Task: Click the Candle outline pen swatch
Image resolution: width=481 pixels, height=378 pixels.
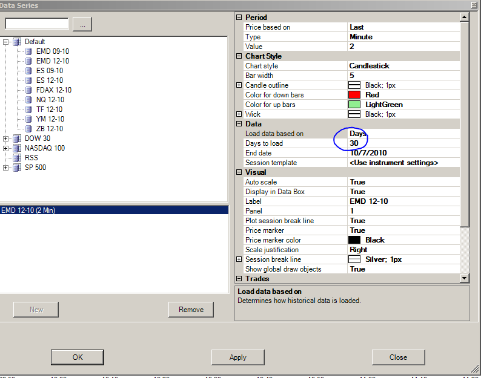Action: [x=354, y=85]
